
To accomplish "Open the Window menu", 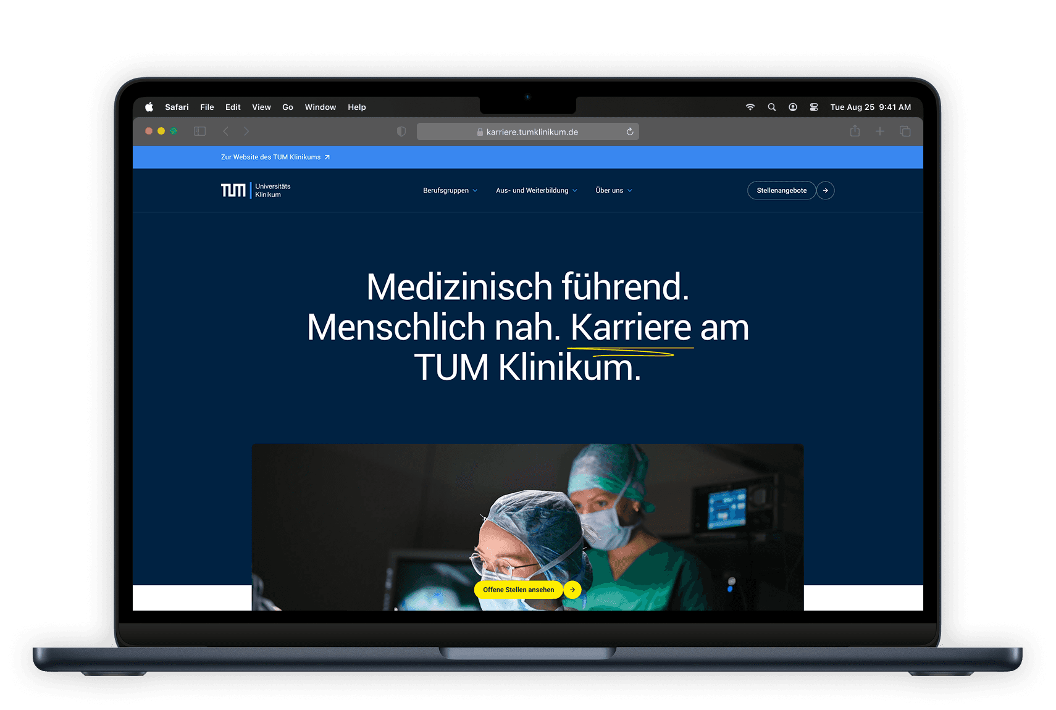I will point(321,107).
